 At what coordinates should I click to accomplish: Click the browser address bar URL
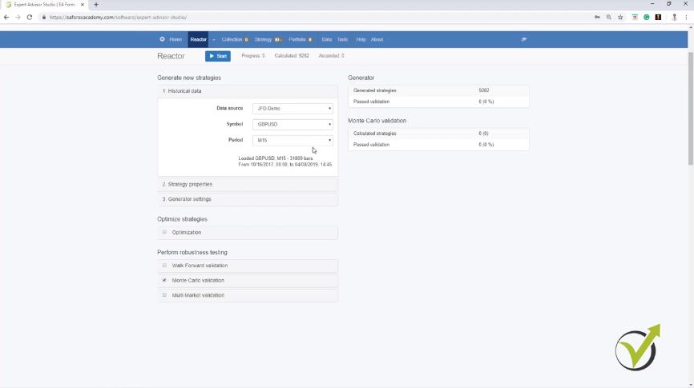coord(240,17)
